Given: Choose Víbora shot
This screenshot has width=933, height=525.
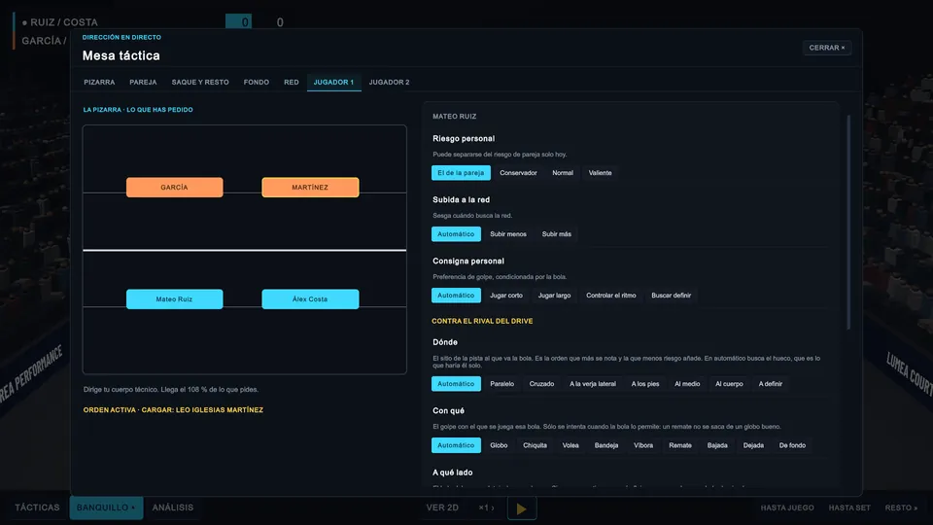Looking at the screenshot, I should pos(643,445).
